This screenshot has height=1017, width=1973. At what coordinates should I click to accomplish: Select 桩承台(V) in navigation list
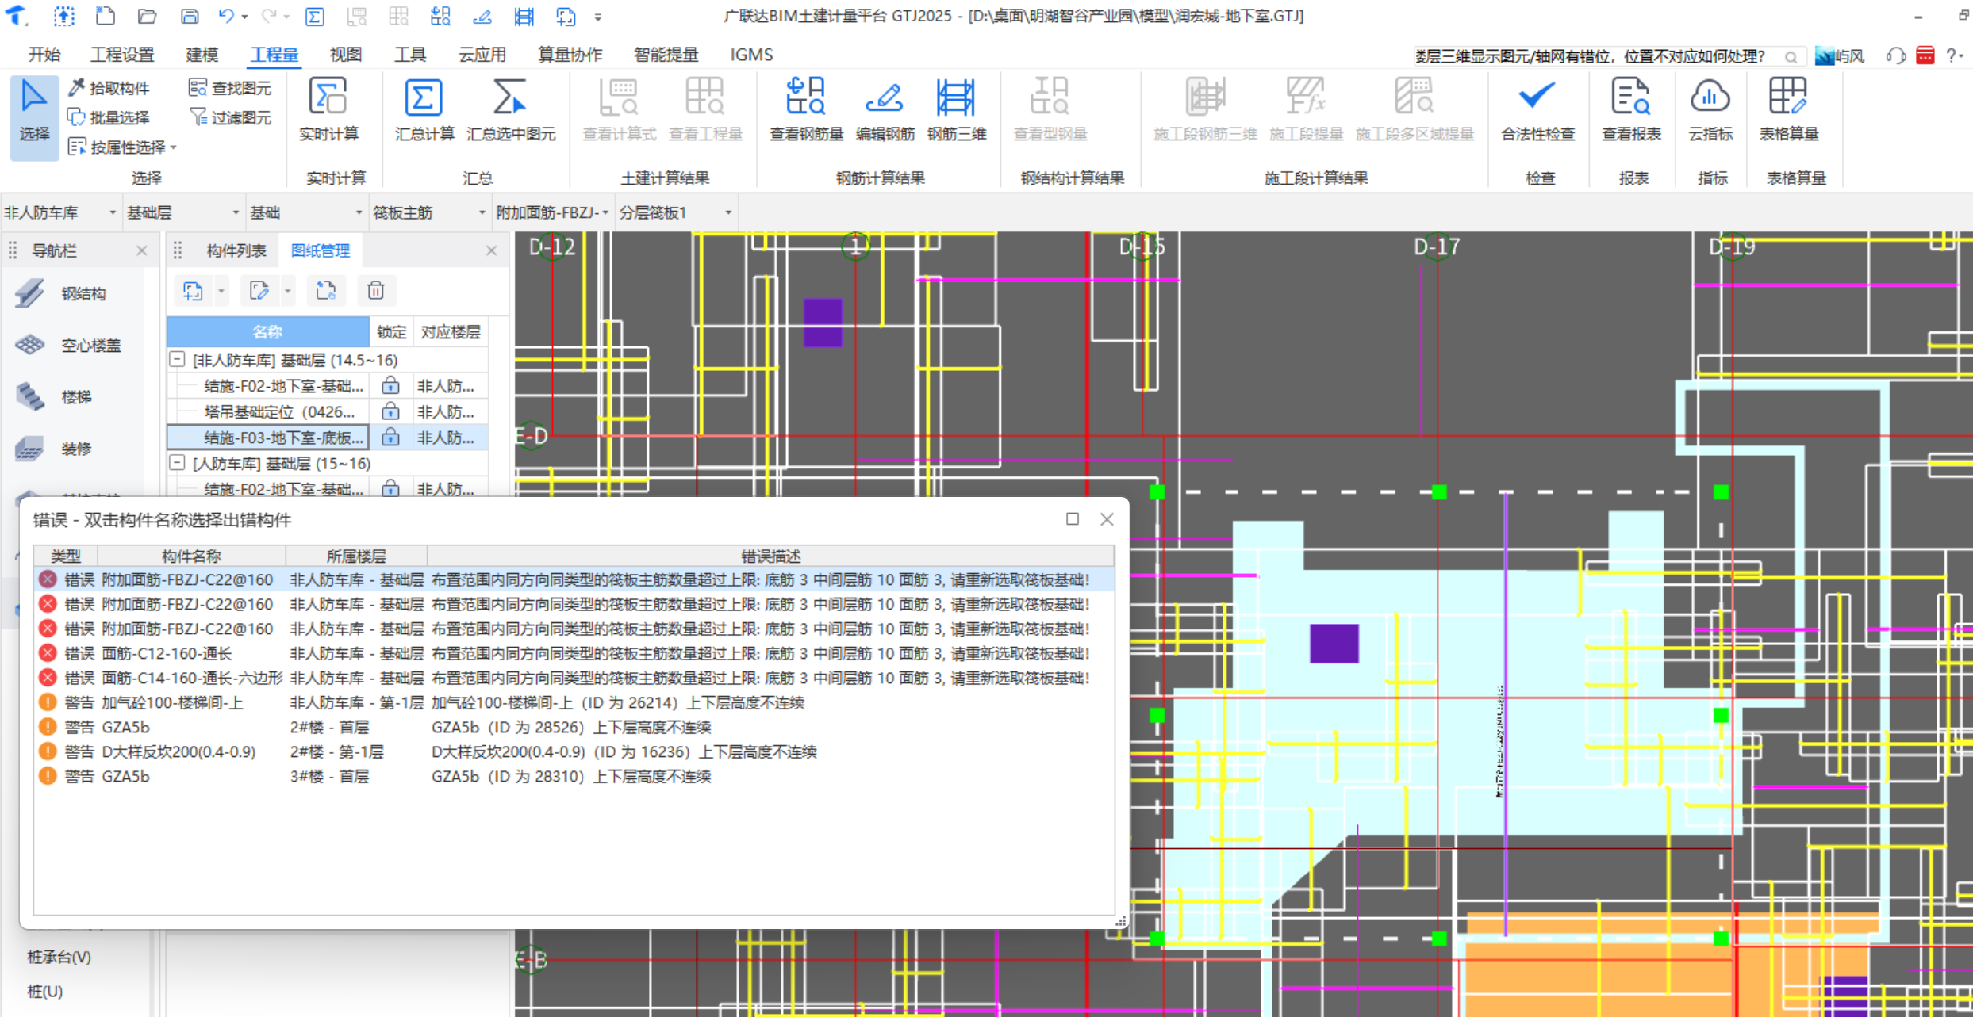[x=59, y=957]
